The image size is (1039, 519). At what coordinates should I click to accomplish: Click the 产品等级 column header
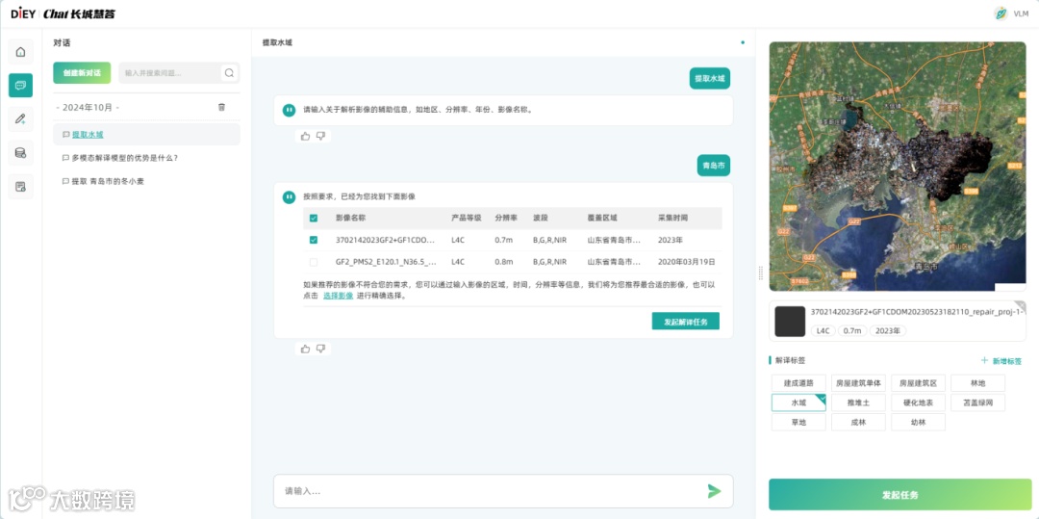[466, 218]
